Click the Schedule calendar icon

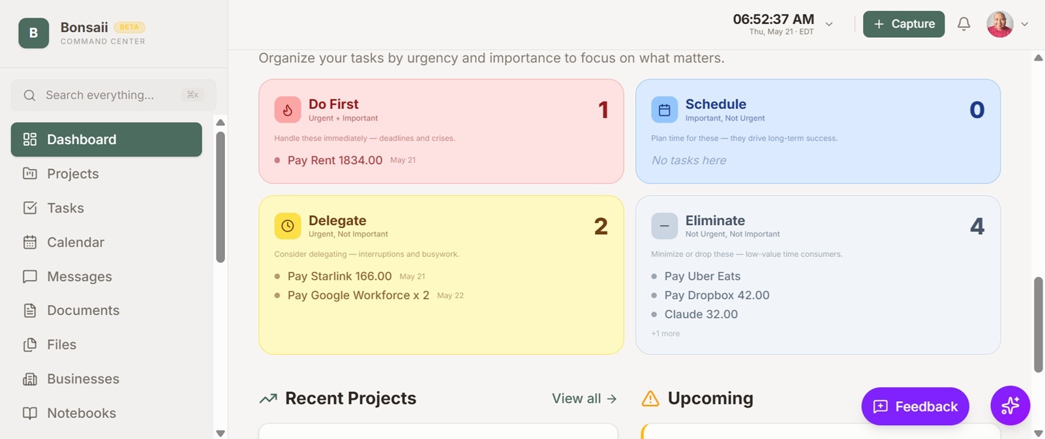coord(664,110)
